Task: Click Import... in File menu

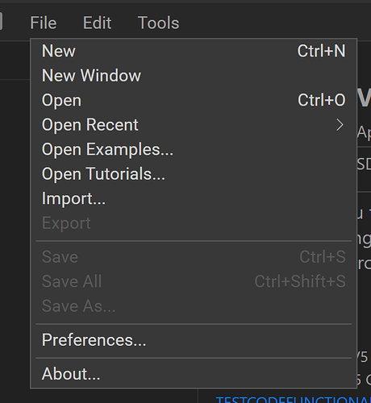Action: [194, 198]
